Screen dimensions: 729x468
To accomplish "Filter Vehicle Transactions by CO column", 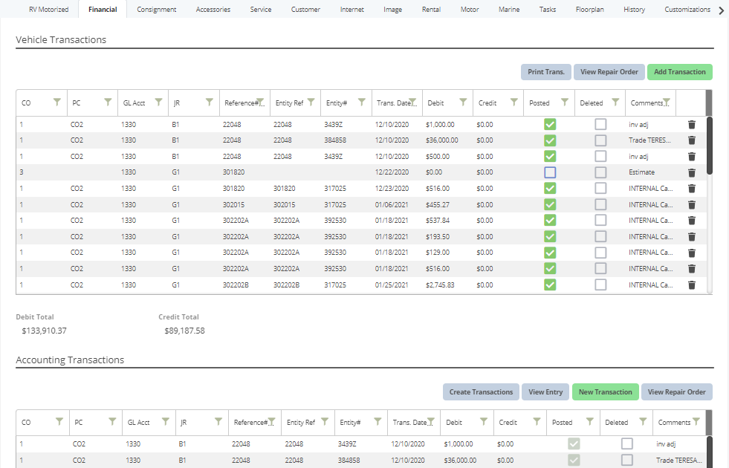I will click(x=56, y=103).
